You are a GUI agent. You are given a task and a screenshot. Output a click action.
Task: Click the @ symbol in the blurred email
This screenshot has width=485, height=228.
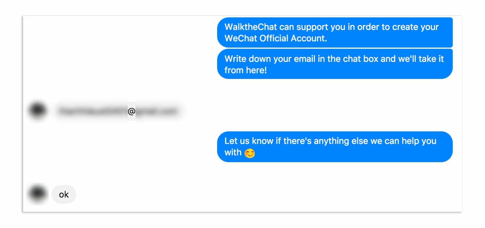(x=132, y=111)
